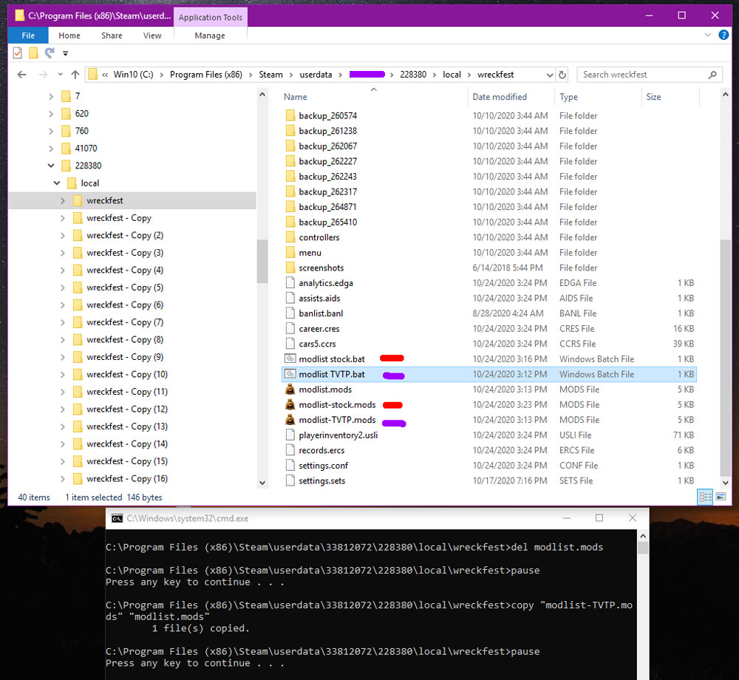Viewport: 739px width, 680px height.
Task: Sort files by Size column
Action: (653, 97)
